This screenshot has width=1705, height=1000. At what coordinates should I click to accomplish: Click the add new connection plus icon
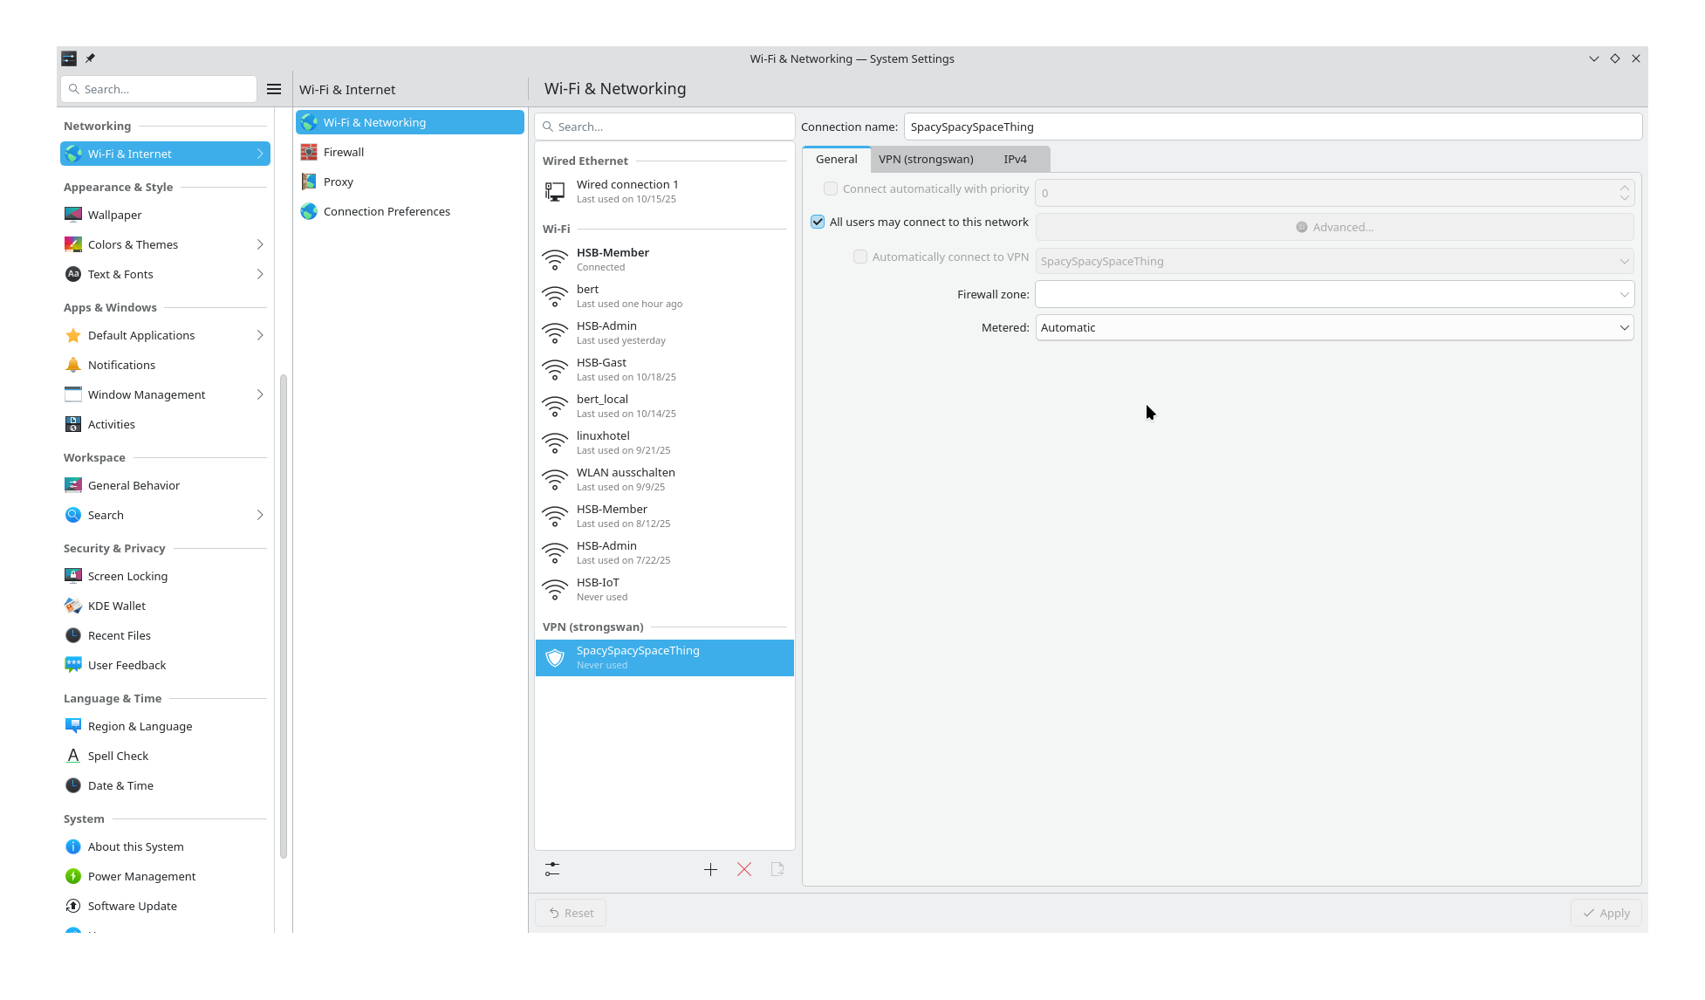(x=710, y=869)
